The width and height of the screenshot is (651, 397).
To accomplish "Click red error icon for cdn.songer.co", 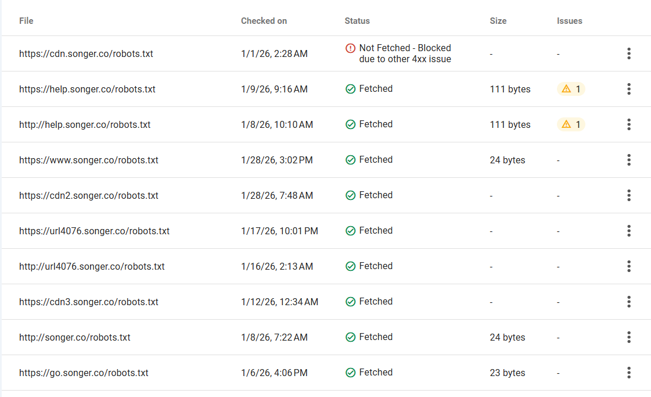I will (x=350, y=48).
